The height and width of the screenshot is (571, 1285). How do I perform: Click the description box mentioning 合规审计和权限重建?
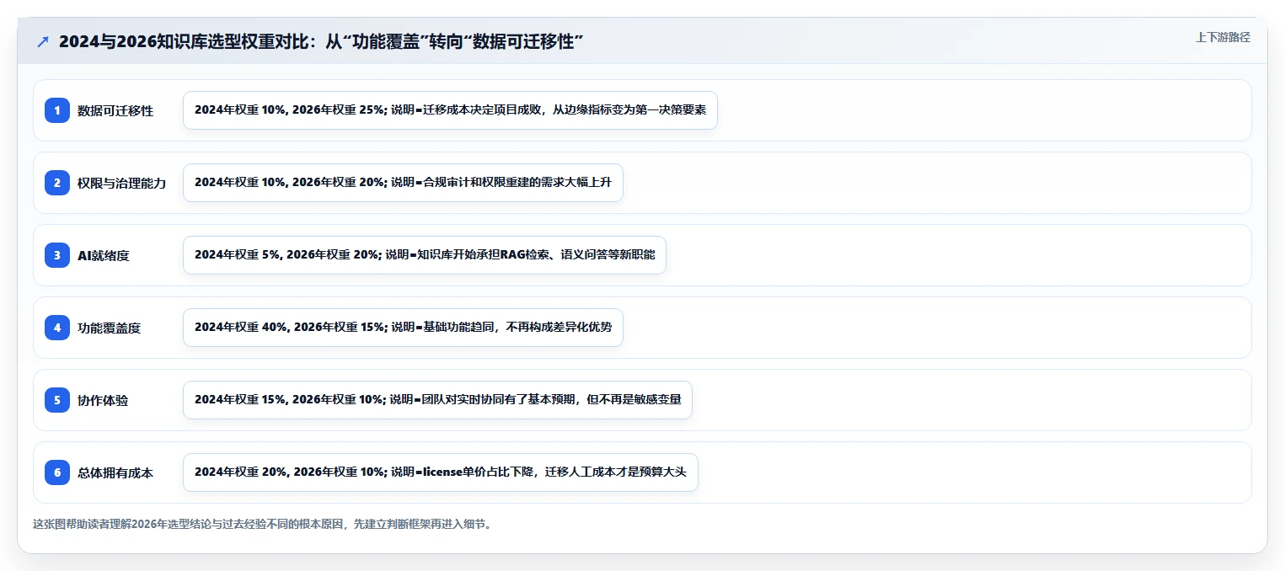[x=403, y=183]
